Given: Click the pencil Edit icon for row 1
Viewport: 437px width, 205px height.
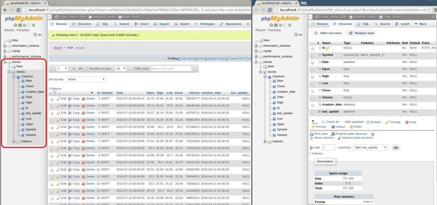Looking at the screenshot, I should 59,99.
